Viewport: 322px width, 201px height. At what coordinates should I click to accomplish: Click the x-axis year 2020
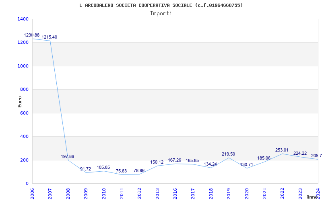(x=247, y=193)
